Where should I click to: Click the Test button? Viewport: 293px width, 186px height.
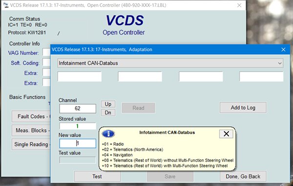[97, 176]
